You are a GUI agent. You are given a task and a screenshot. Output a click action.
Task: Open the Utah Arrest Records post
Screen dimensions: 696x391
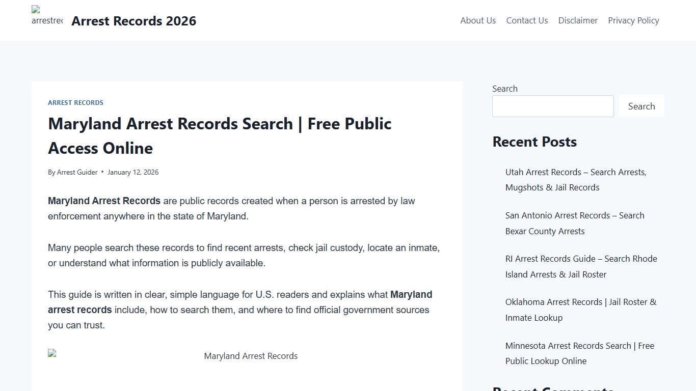click(x=575, y=179)
